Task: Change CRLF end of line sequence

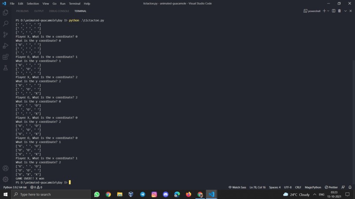Action: click(x=298, y=187)
